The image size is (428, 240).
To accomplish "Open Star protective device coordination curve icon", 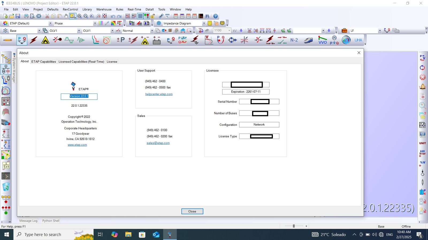I will [95, 40].
